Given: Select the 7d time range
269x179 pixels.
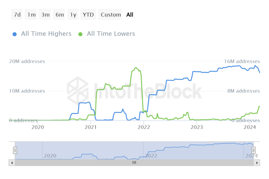Looking at the screenshot, I should (17, 15).
